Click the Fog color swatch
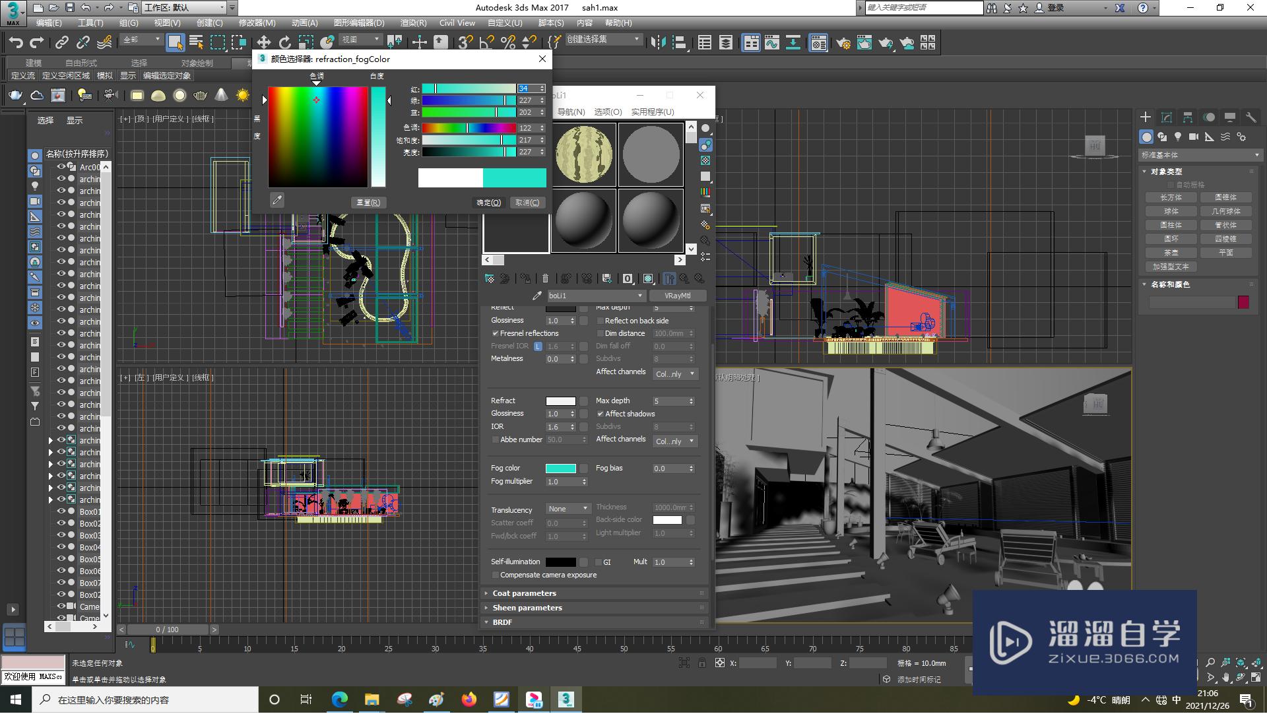 click(561, 469)
